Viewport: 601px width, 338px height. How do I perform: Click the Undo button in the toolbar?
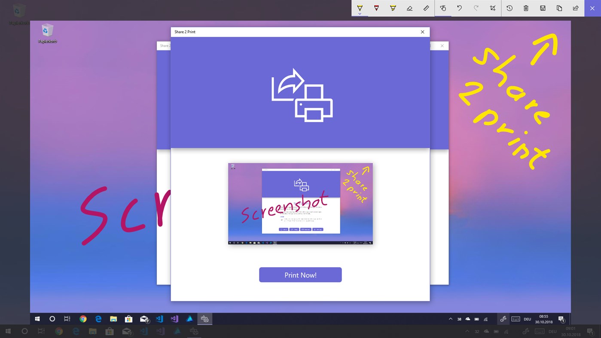459,8
